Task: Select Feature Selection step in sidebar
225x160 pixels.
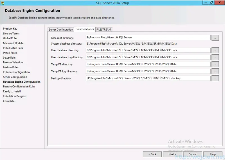Action: click(13, 62)
